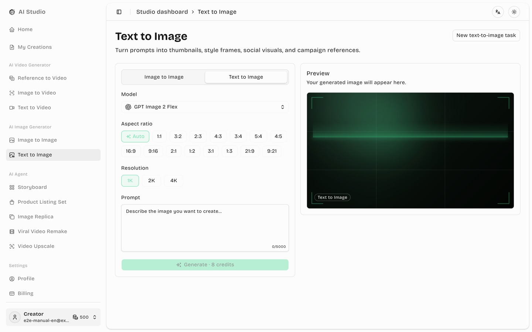532x332 pixels.
Task: Select the 1:1 aspect ratio
Action: pyautogui.click(x=159, y=136)
